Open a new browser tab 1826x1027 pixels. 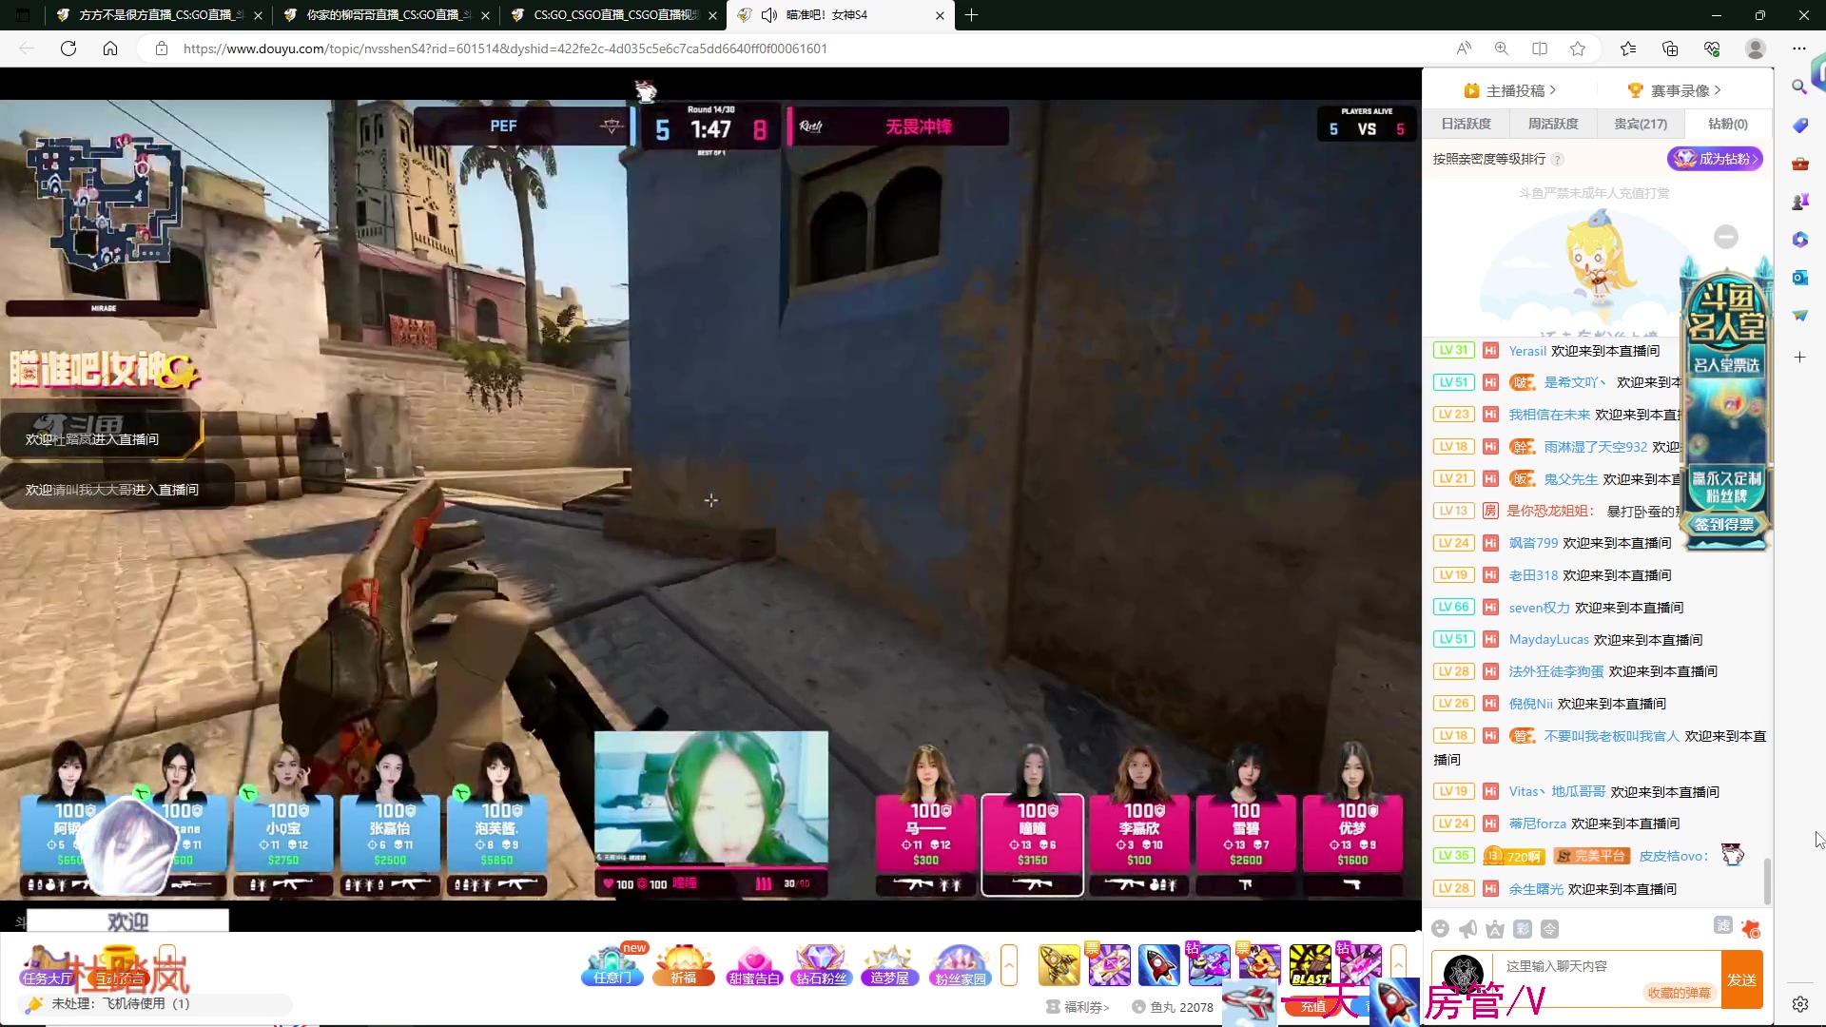coord(971,15)
